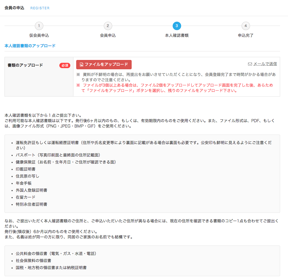
Task: Click the 健康保険証 list item
Action: click(66, 162)
